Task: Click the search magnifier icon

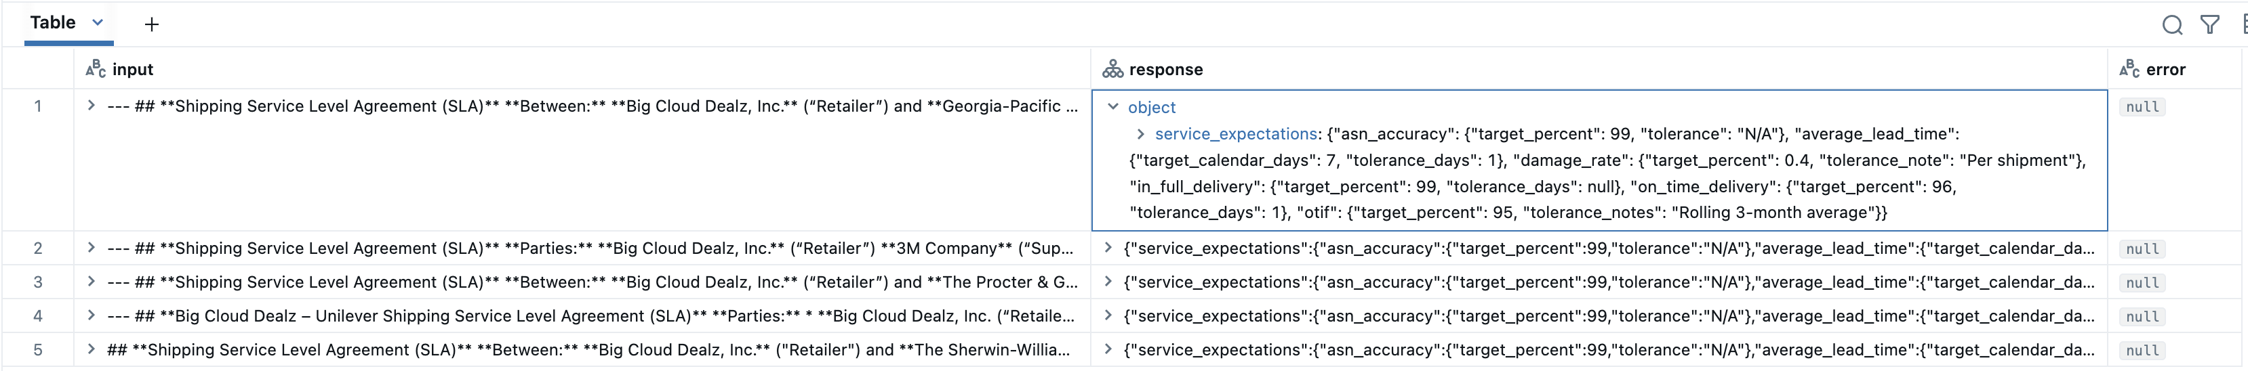Action: 2171,25
